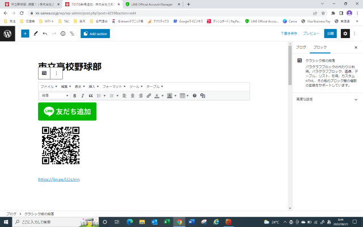Open the table options arrow

(x=188, y=96)
